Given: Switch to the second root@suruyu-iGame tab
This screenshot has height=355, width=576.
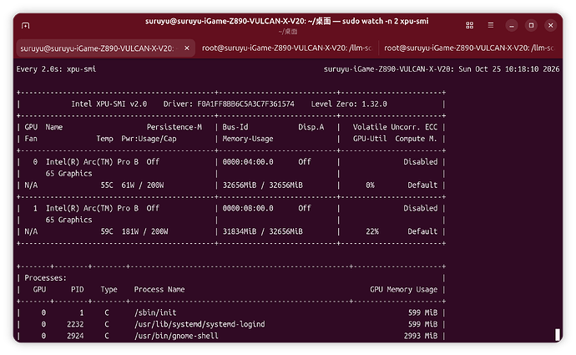Looking at the screenshot, I should coord(287,48).
